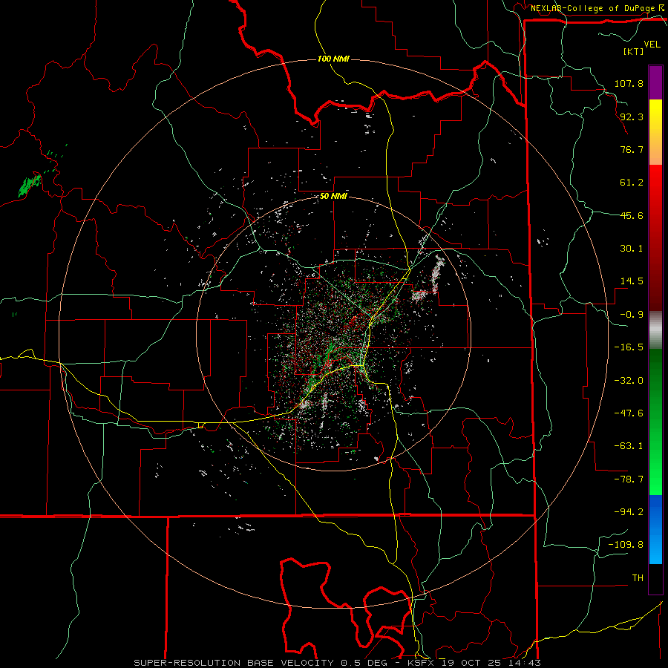Viewport: 668px width, 668px height.
Task: Click the blue segment of the color bar
Action: (x=655, y=529)
